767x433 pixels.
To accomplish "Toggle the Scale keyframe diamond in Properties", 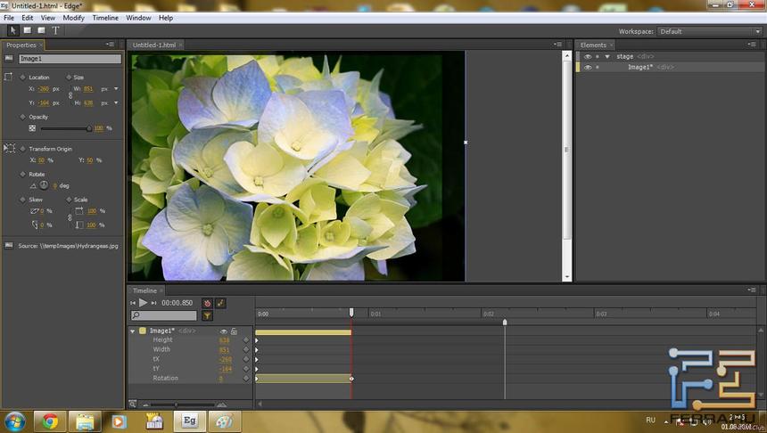I will click(69, 200).
